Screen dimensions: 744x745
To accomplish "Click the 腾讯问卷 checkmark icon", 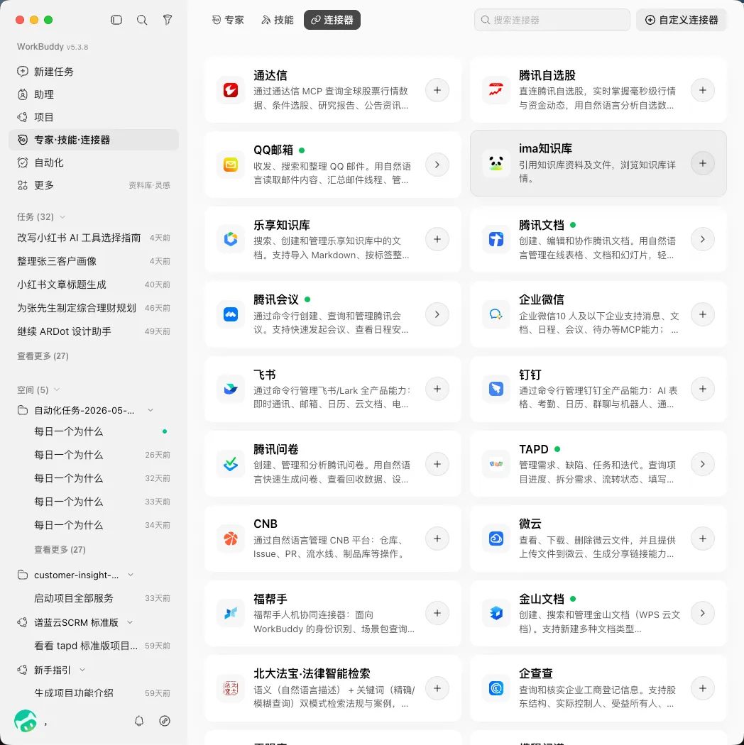I will (231, 464).
